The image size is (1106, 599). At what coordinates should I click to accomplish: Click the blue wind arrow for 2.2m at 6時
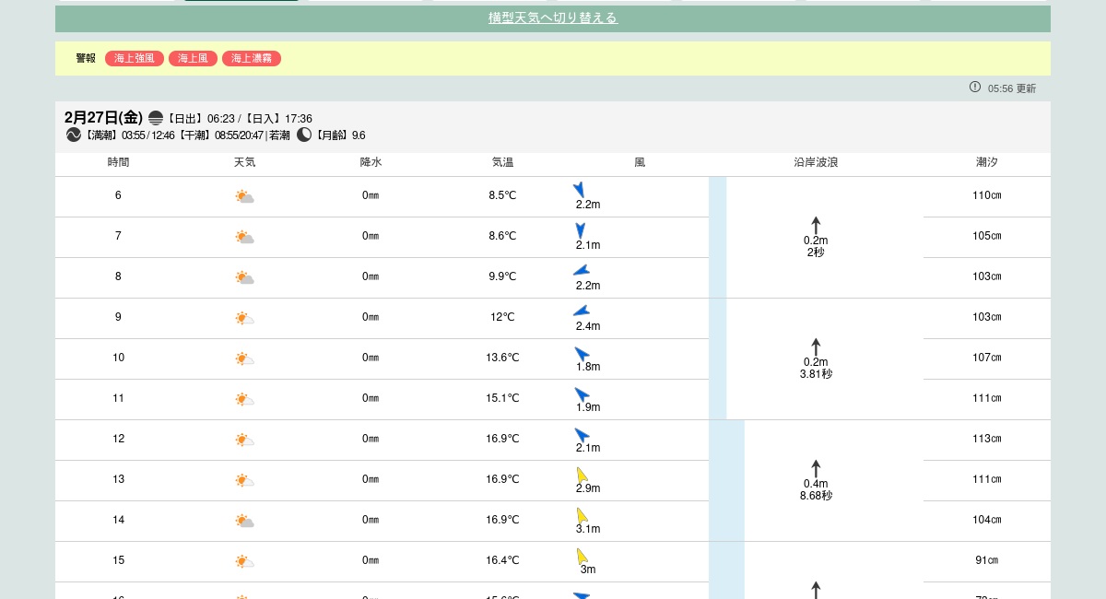point(579,190)
